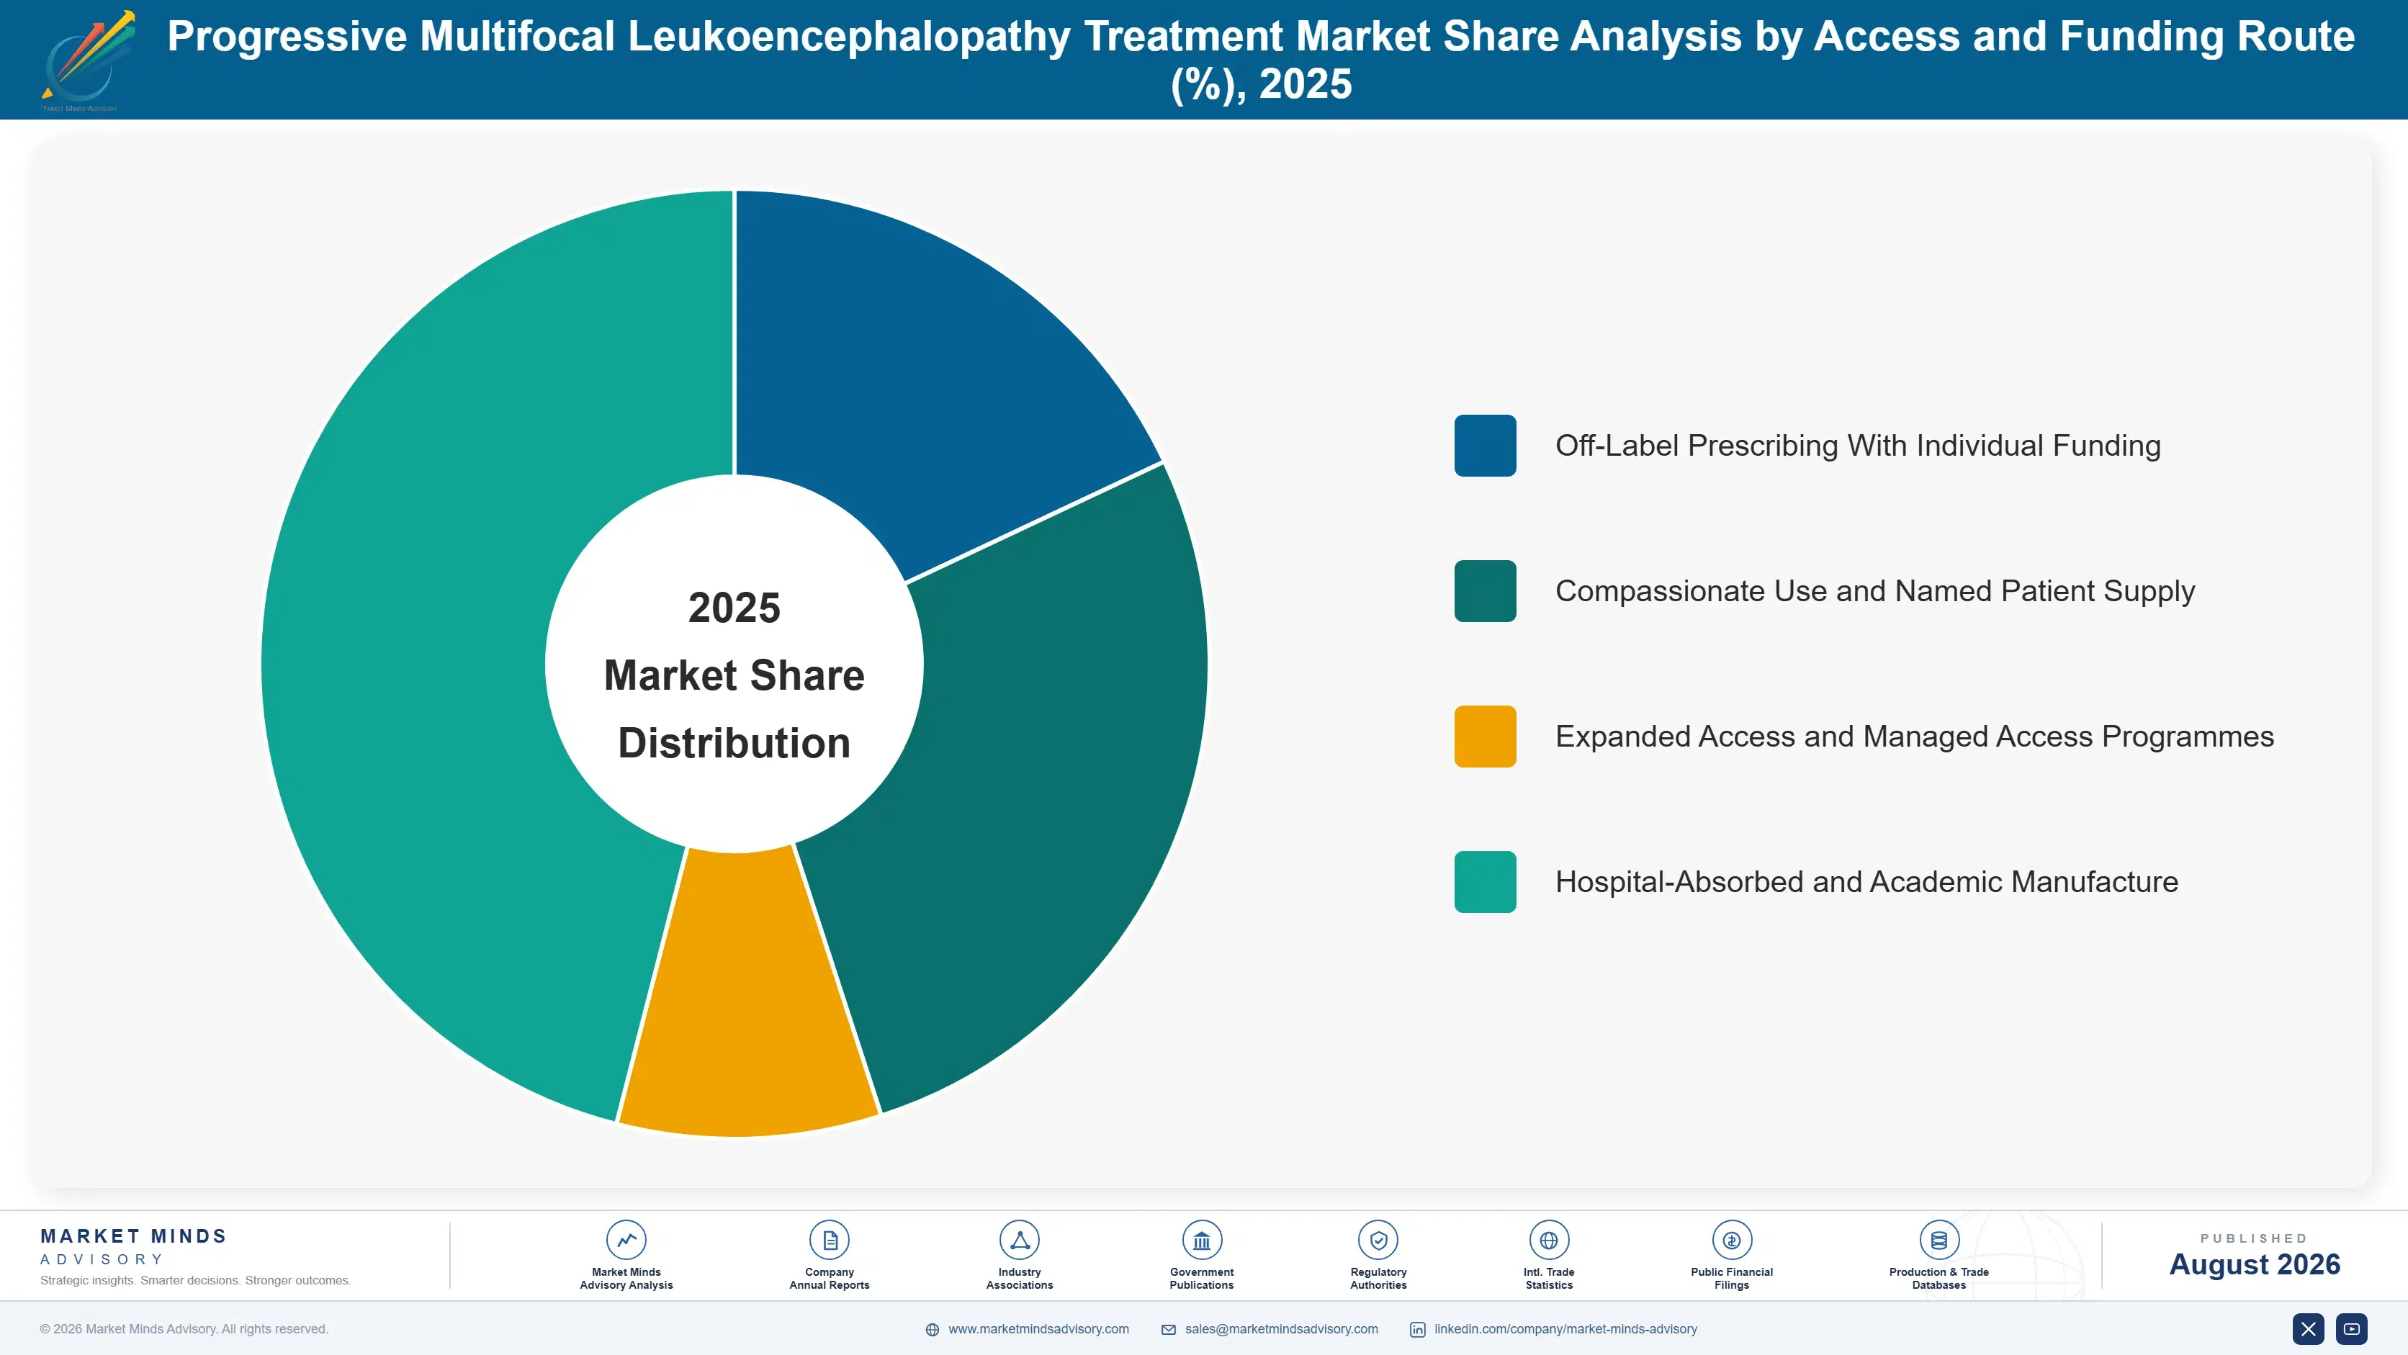Click blue Off-Label Prescribing legend swatch

coord(1484,446)
